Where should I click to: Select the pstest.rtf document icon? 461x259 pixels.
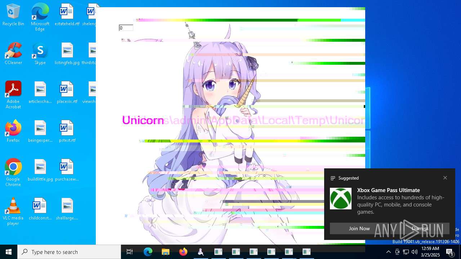point(67,132)
